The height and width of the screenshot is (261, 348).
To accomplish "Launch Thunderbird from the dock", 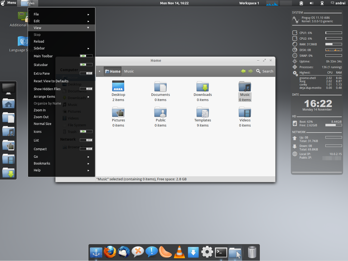I will point(124,252).
